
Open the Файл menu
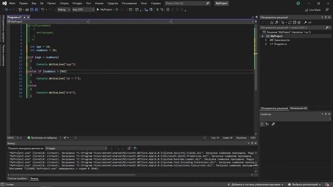[12, 3]
